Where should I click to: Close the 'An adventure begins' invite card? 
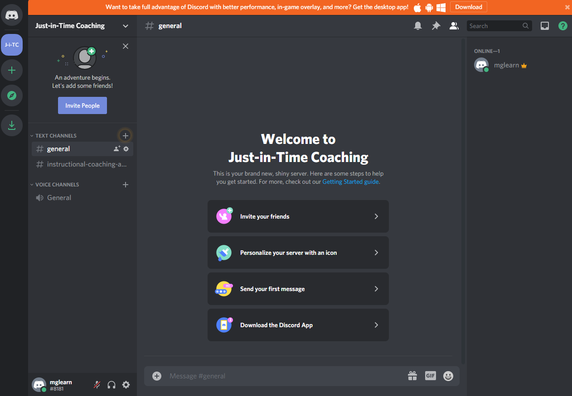pos(126,46)
